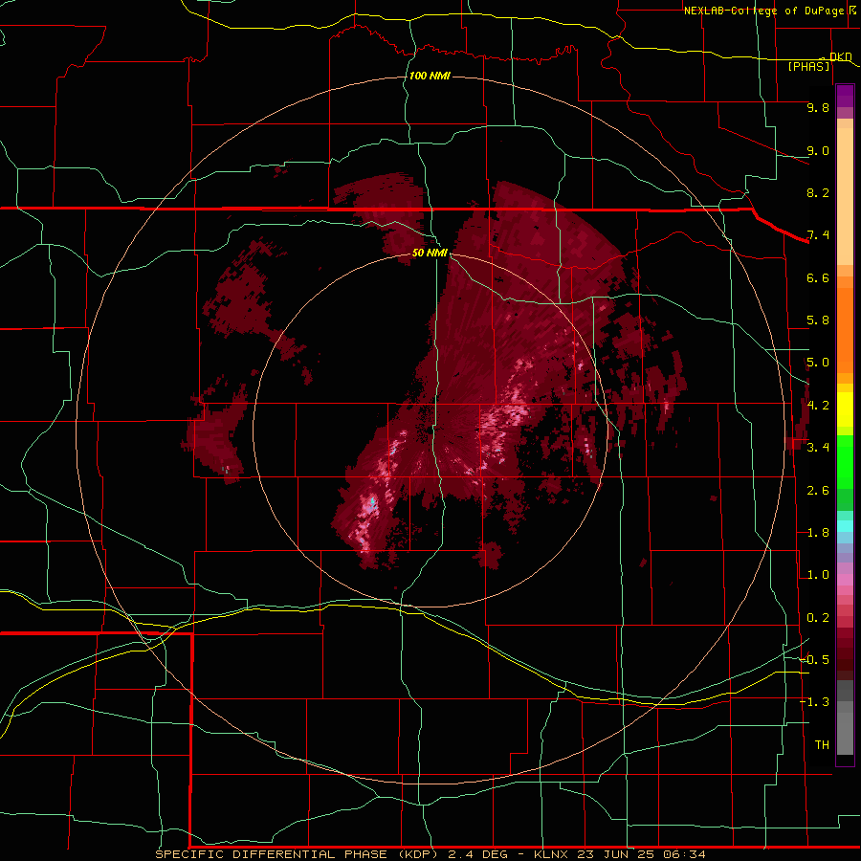Image resolution: width=861 pixels, height=861 pixels.
Task: Click the 1.0 scale value
Action: 818,575
